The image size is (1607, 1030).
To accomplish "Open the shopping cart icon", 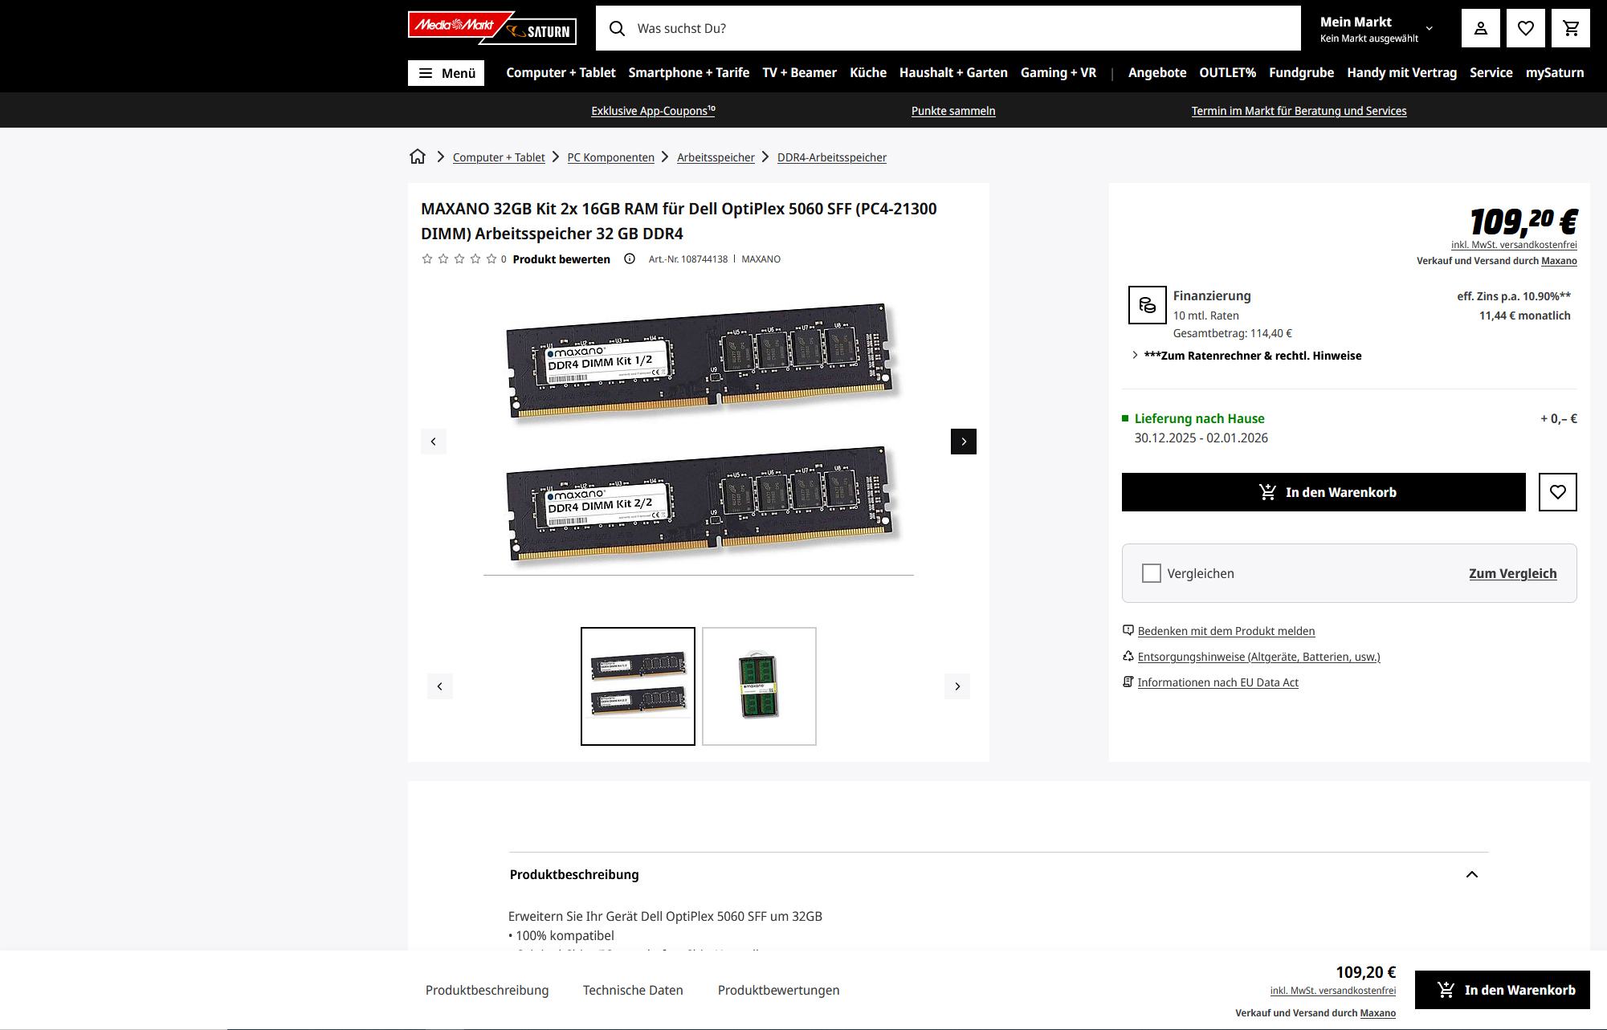I will (x=1571, y=27).
